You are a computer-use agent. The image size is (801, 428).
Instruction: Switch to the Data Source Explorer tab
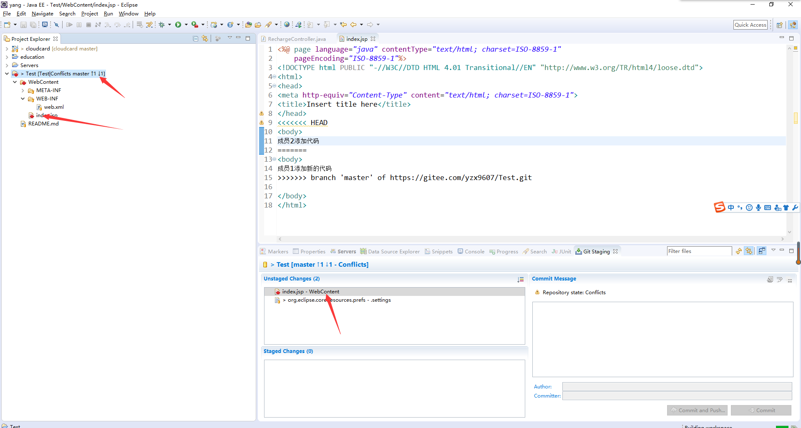click(390, 251)
